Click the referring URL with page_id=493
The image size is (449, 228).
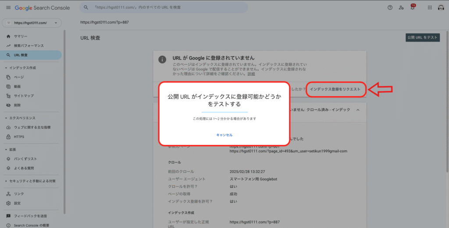[288, 151]
